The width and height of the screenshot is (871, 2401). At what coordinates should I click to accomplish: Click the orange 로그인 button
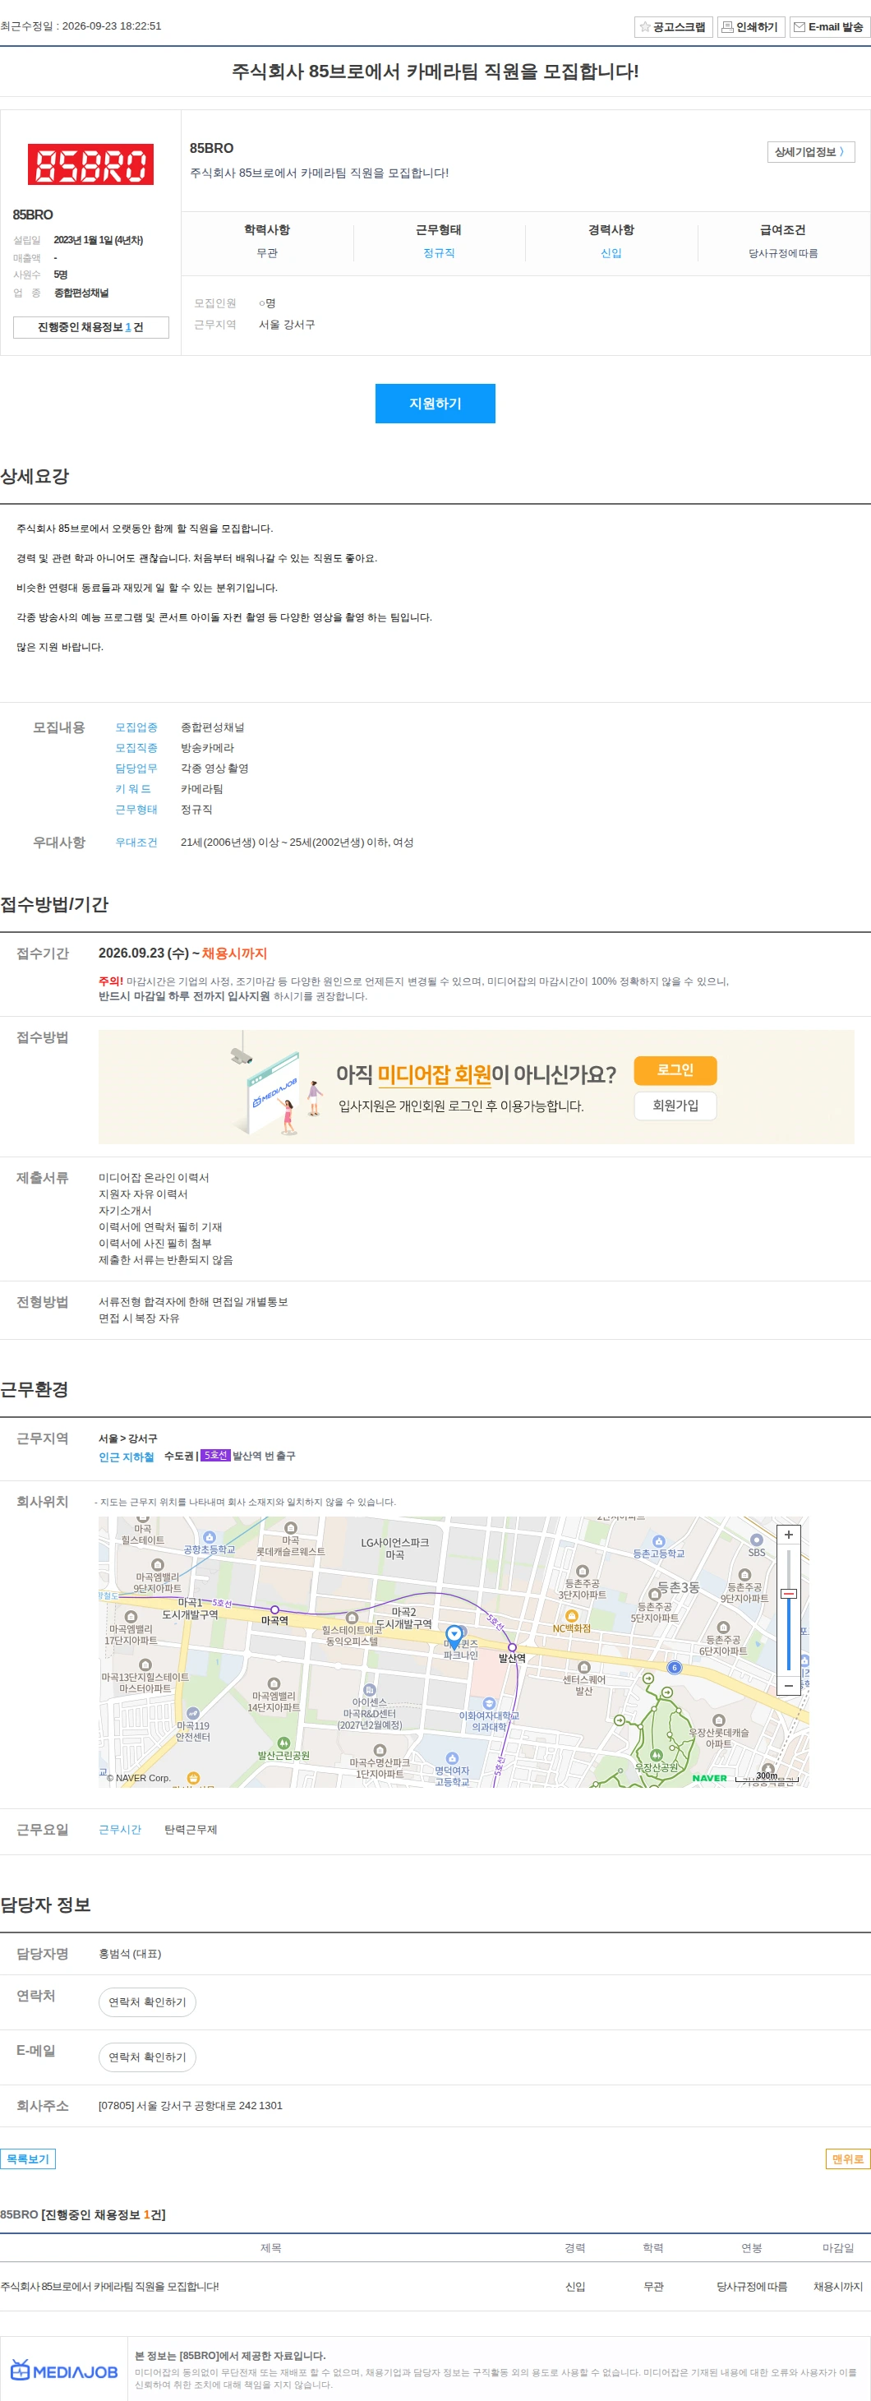(675, 1070)
